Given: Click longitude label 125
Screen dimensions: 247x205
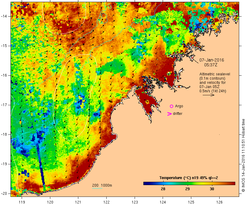Looking at the screenshot, I should point(191,202).
